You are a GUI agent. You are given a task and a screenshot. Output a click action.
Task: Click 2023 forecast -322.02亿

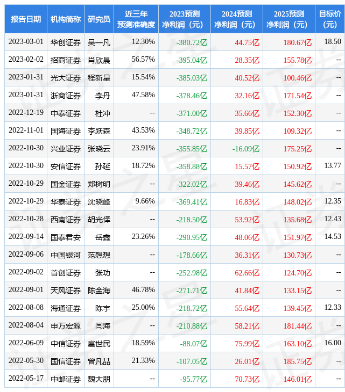[192, 184]
